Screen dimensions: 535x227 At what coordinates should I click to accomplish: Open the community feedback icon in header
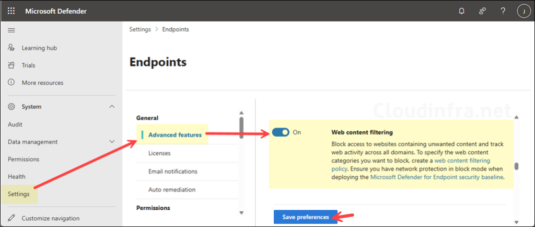coord(482,11)
